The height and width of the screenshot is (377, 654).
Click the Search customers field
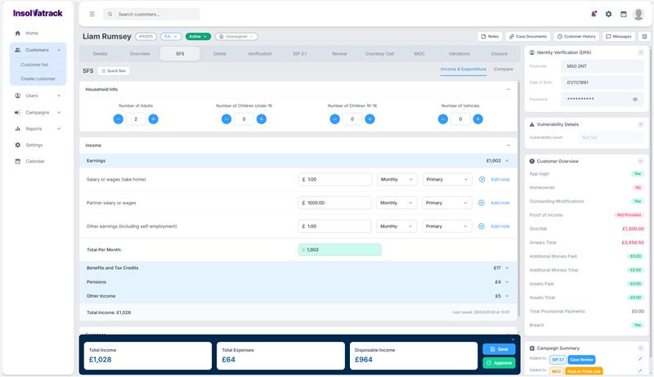tap(151, 14)
